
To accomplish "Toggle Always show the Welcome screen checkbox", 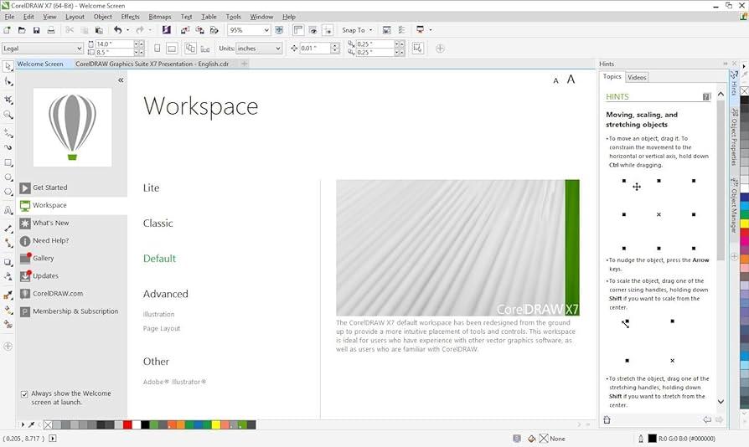I will (24, 394).
